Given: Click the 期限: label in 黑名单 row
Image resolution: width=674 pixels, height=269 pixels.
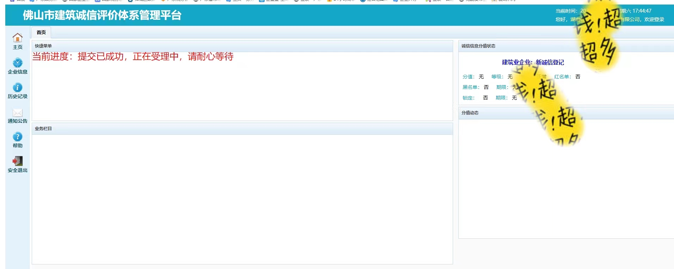Looking at the screenshot, I should click(x=502, y=87).
